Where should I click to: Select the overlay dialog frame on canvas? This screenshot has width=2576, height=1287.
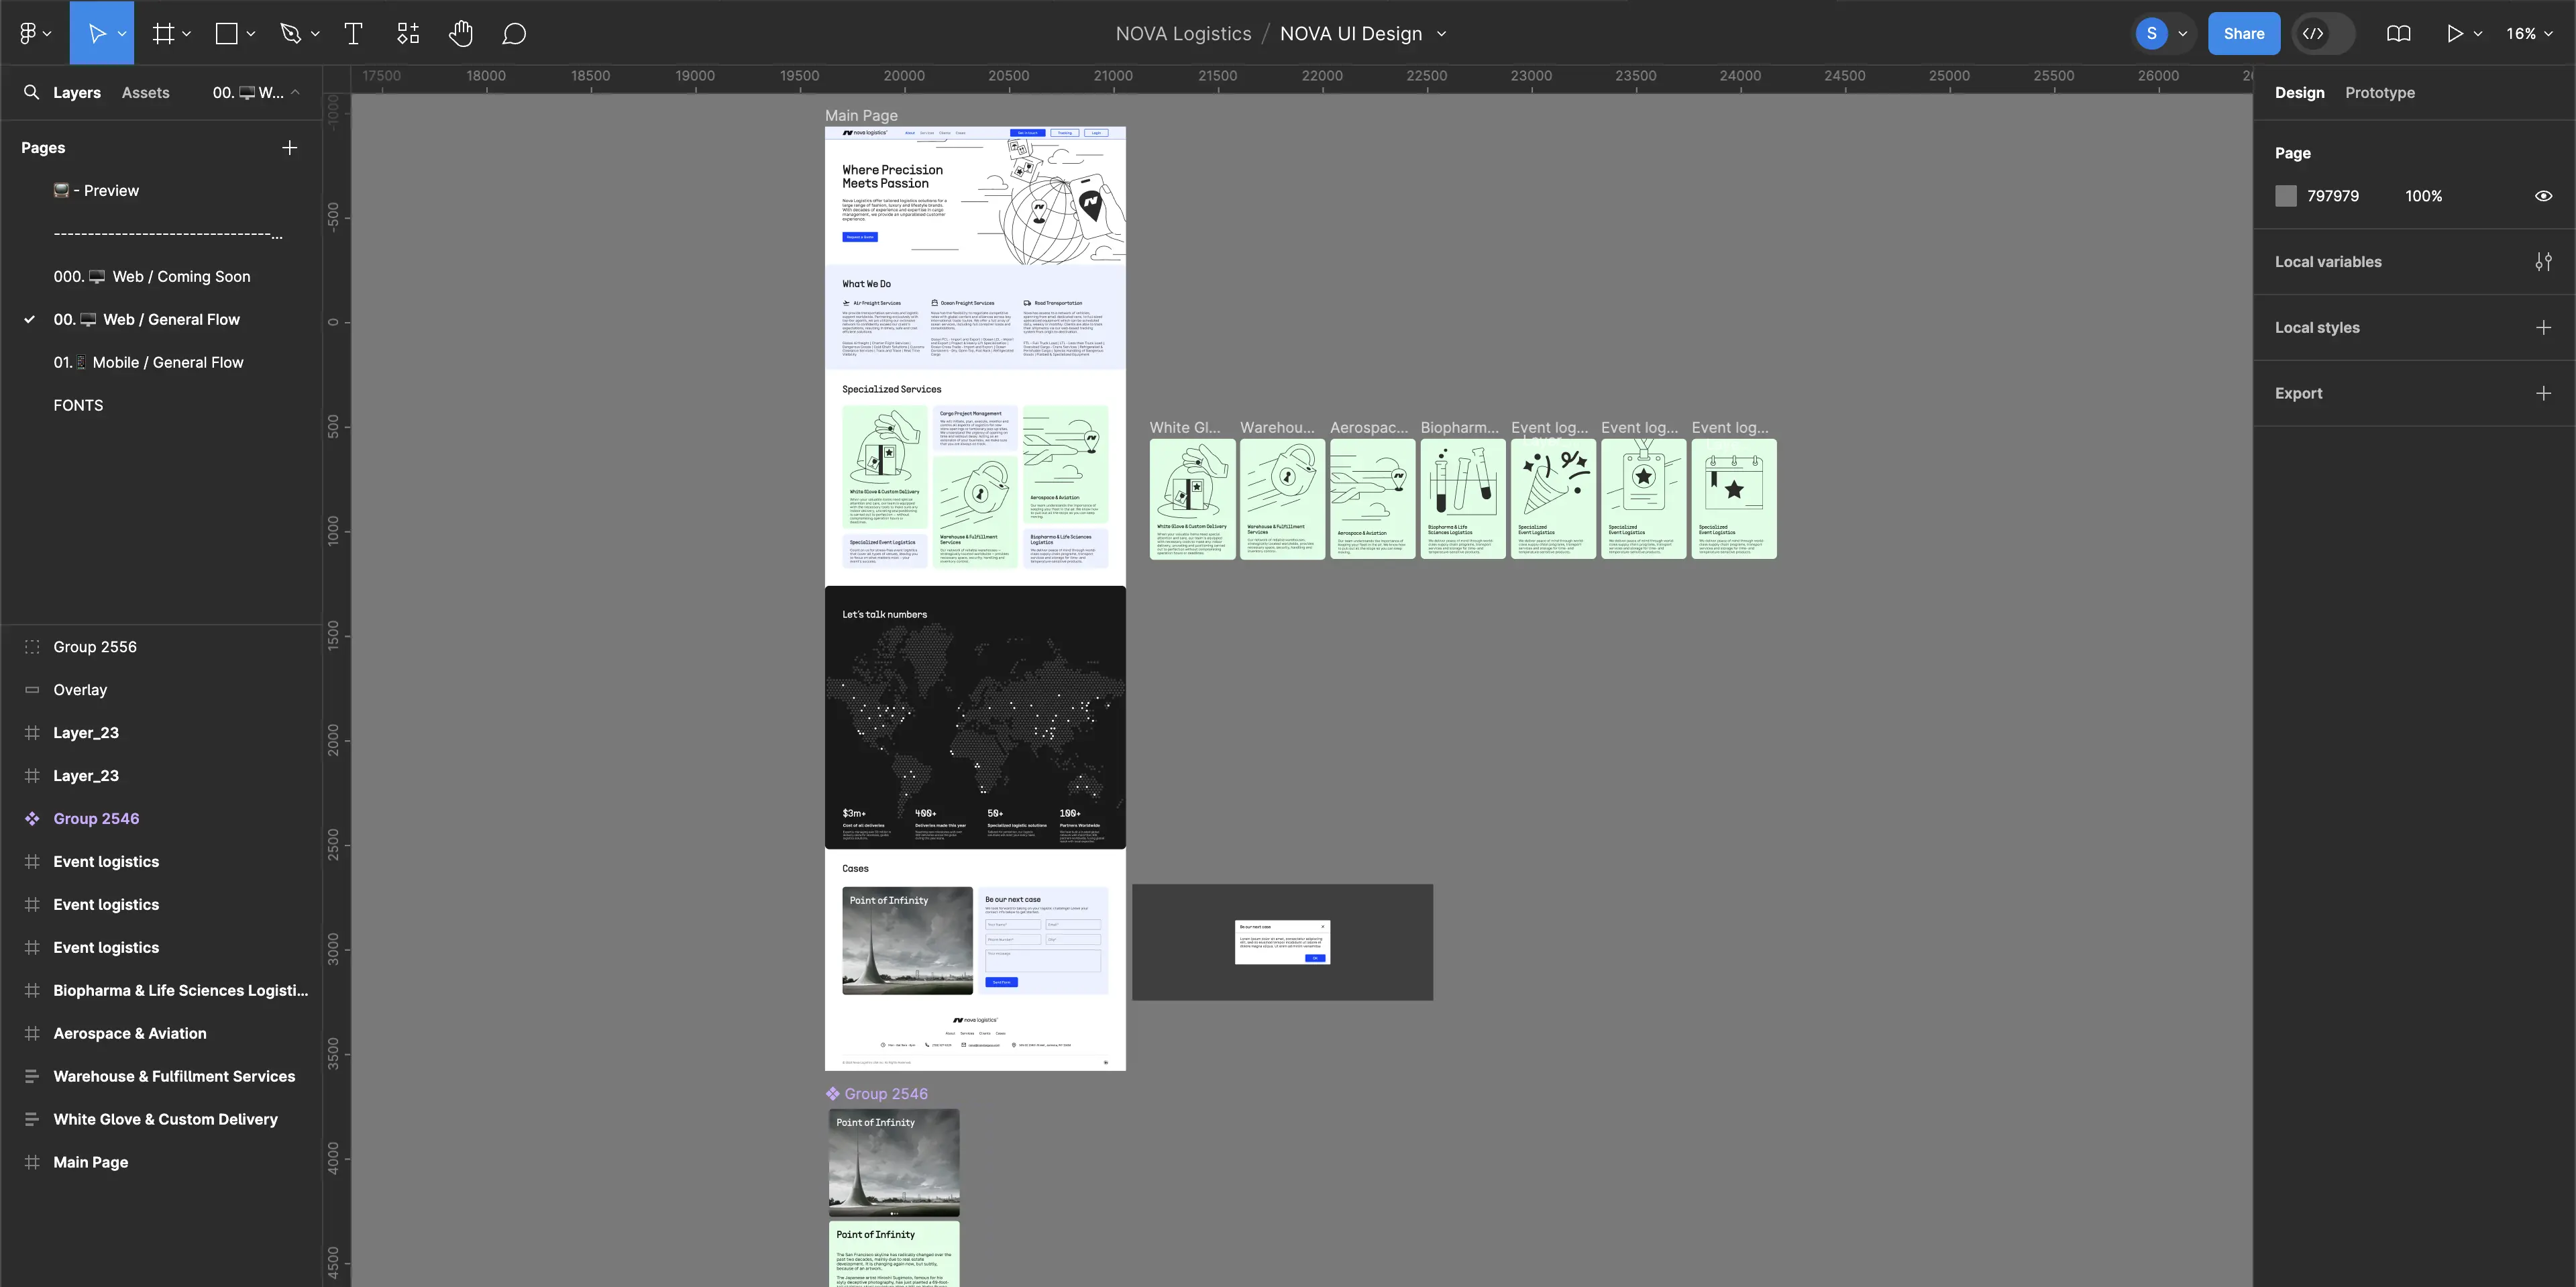(x=1282, y=941)
